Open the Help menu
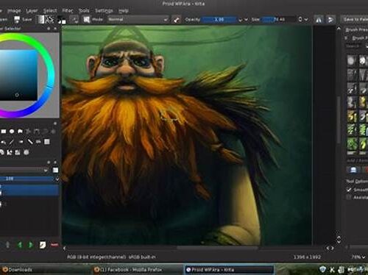Screen dimensions: 368x275 124,11
